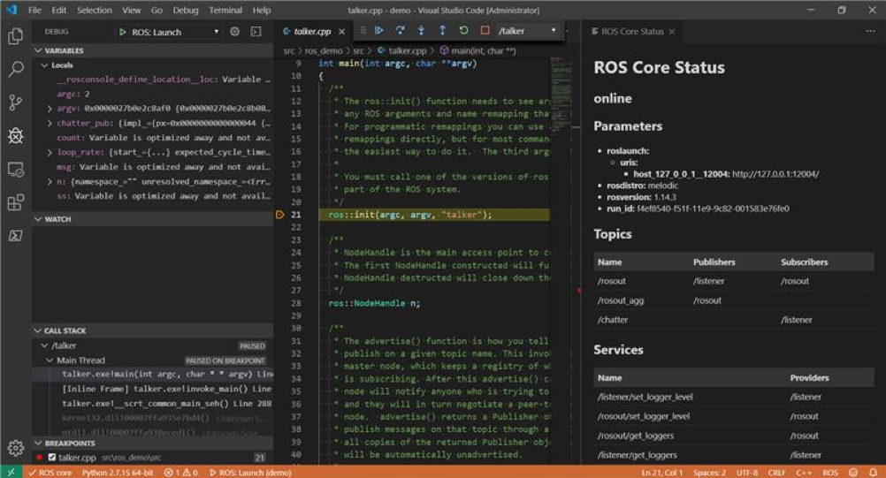Toggle breakpoint glyph on line 21
Viewport: 886px width, 478px height.
point(279,215)
